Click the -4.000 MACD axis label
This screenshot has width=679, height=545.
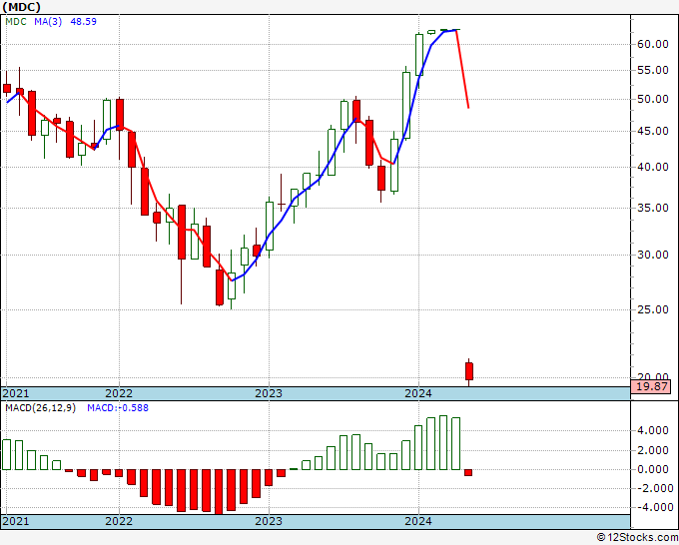coord(653,508)
